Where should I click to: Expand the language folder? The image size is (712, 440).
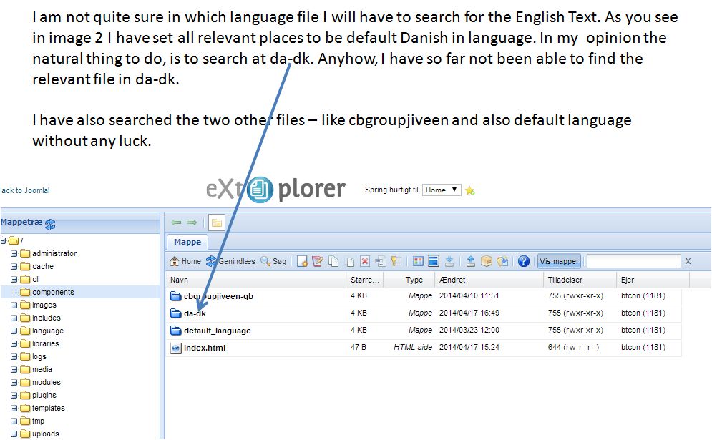[x=14, y=331]
